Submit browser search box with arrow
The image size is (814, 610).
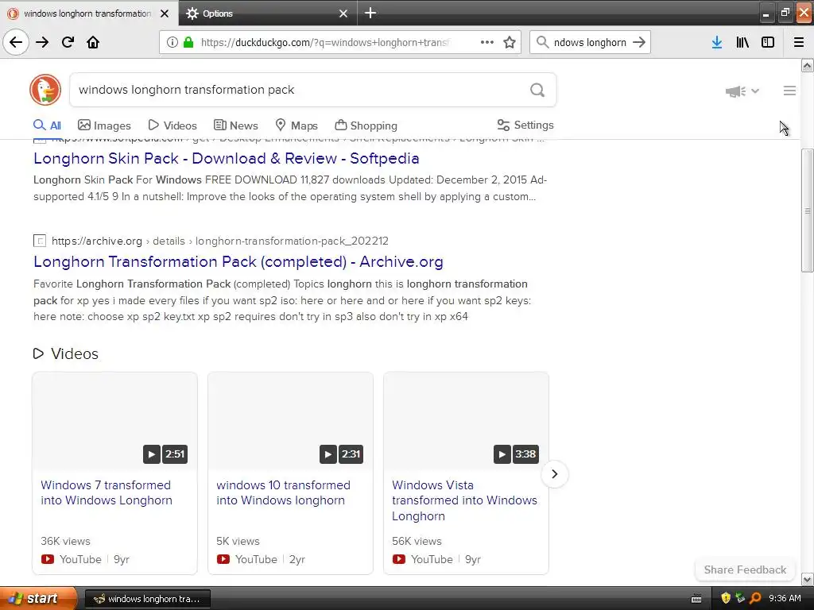point(639,42)
